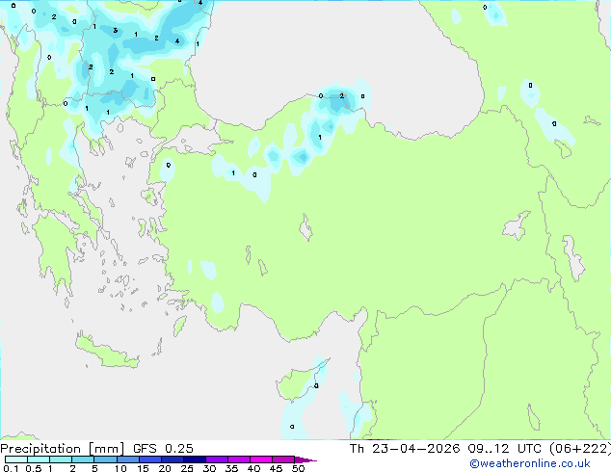Screen dimensions: 611x472
Task: Click the 30–35 mm purple legend swatch
Action: pos(216,459)
